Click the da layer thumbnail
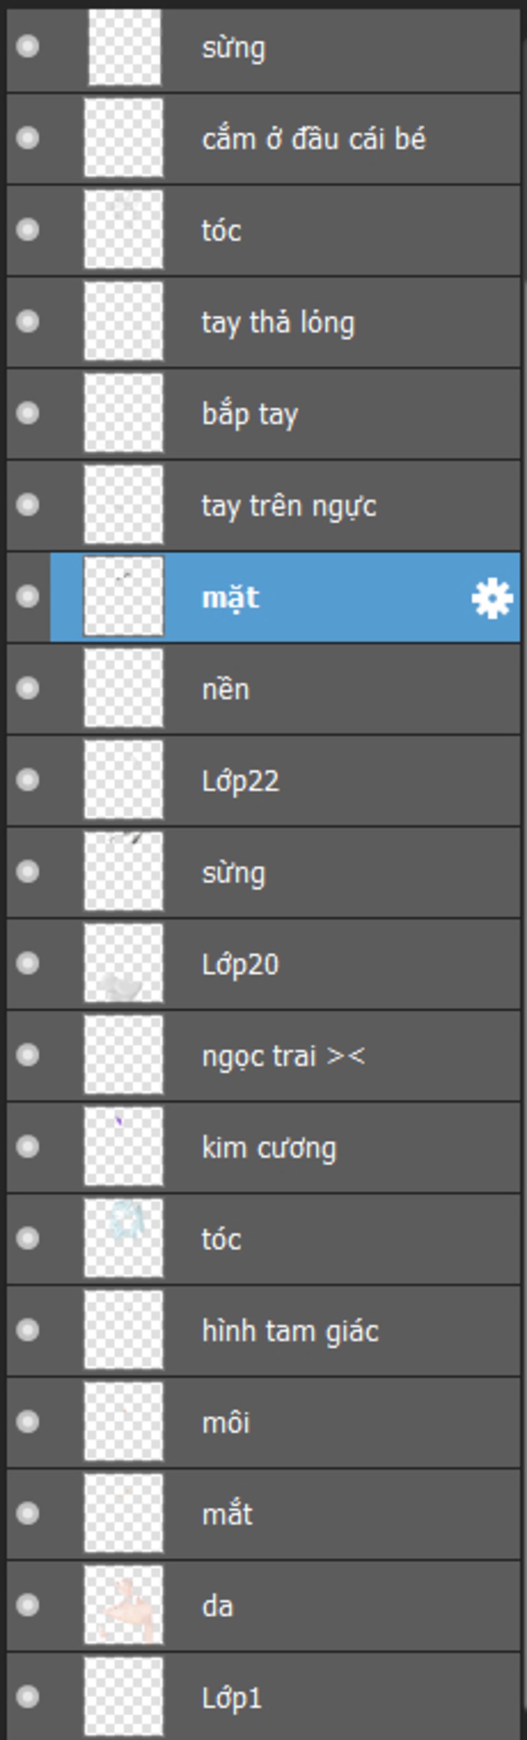527x1740 pixels. [x=124, y=1605]
